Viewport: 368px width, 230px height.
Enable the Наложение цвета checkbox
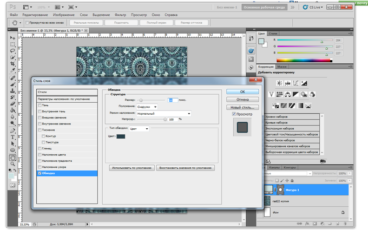40,155
